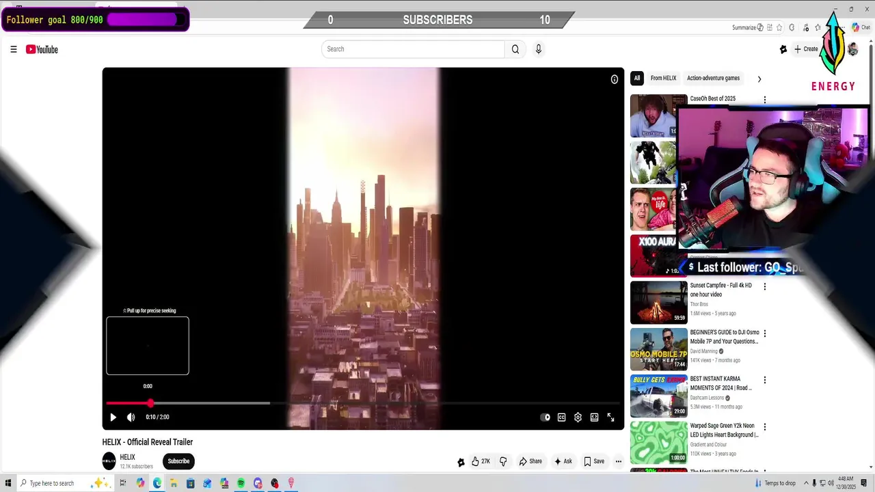Open File Explorer from taskbar
The width and height of the screenshot is (875, 492).
[174, 483]
